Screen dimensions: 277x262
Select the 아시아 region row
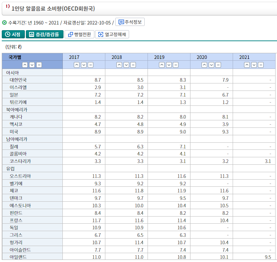click(12, 72)
